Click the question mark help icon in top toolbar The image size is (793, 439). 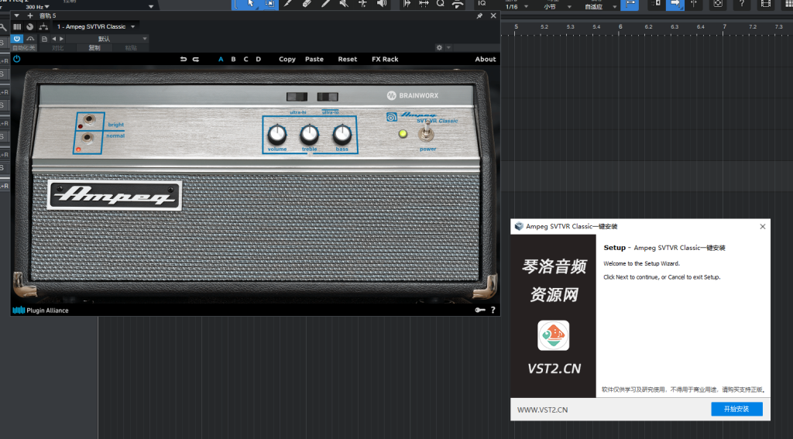(741, 4)
